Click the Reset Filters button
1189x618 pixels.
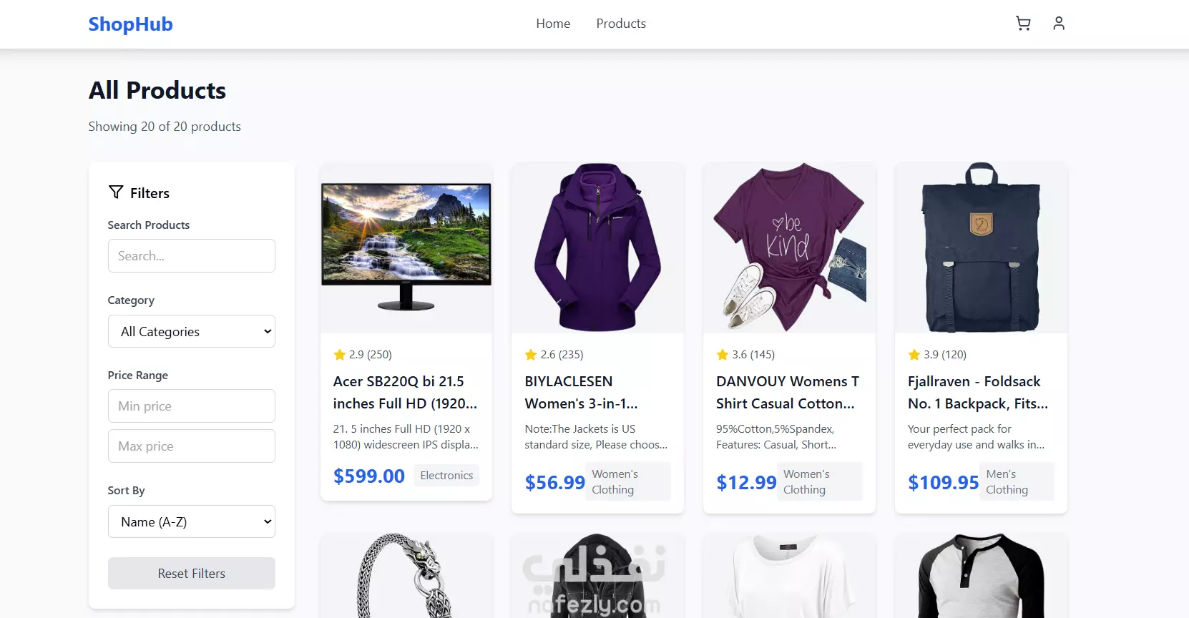pyautogui.click(x=192, y=574)
